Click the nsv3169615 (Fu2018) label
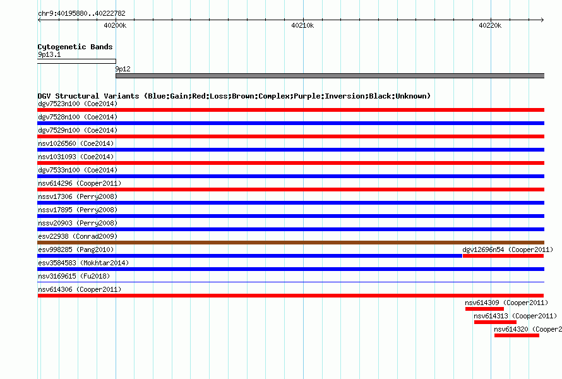562x379 pixels. pyautogui.click(x=74, y=277)
